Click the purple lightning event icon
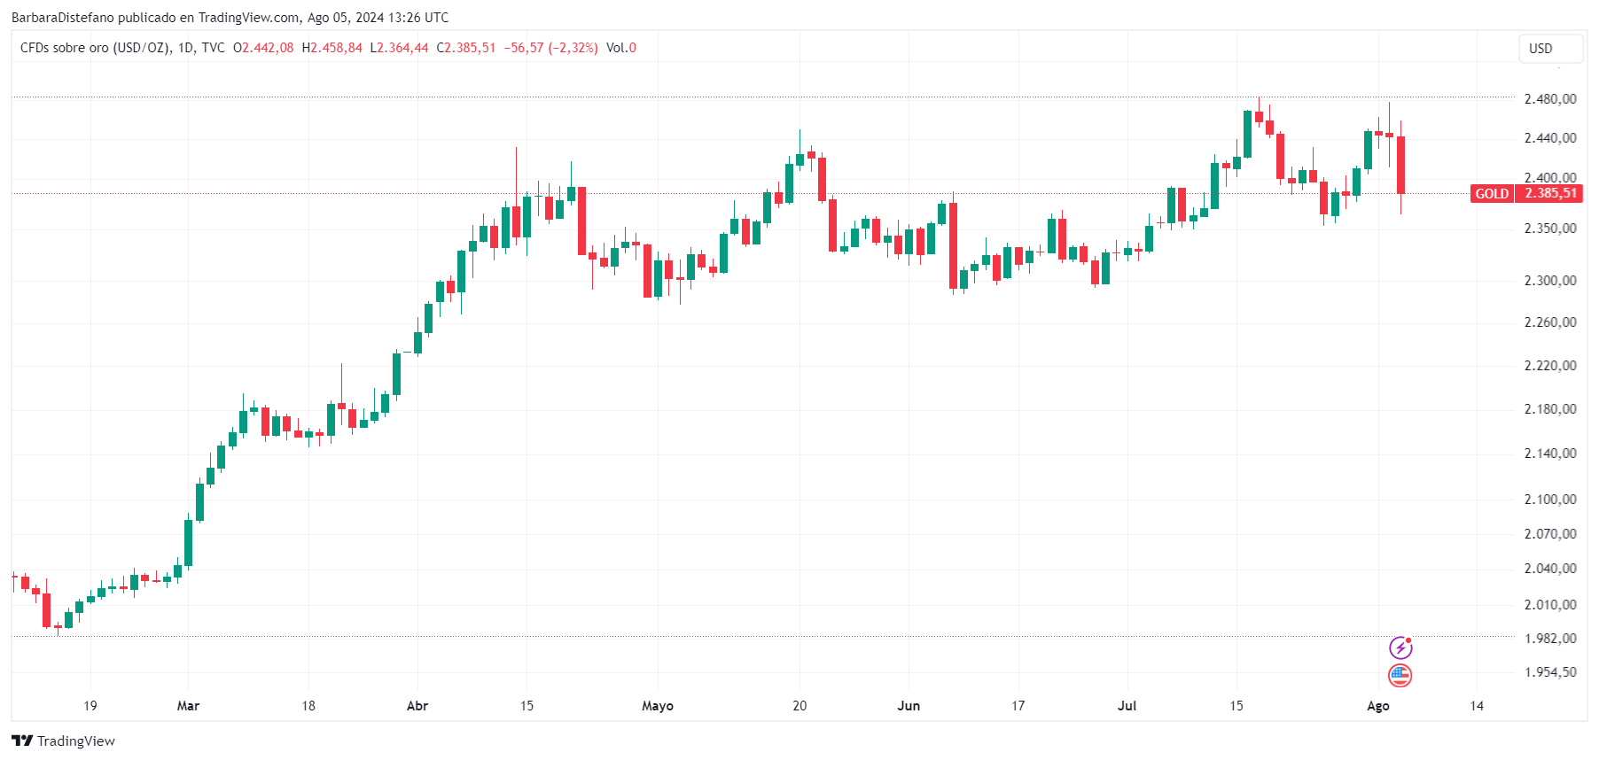The width and height of the screenshot is (1599, 760). pyautogui.click(x=1400, y=648)
